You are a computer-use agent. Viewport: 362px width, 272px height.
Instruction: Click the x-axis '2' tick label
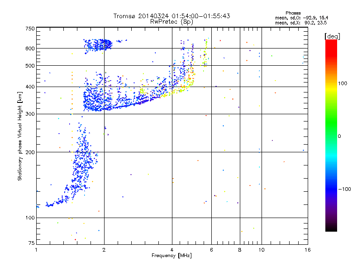pyautogui.click(x=104, y=250)
